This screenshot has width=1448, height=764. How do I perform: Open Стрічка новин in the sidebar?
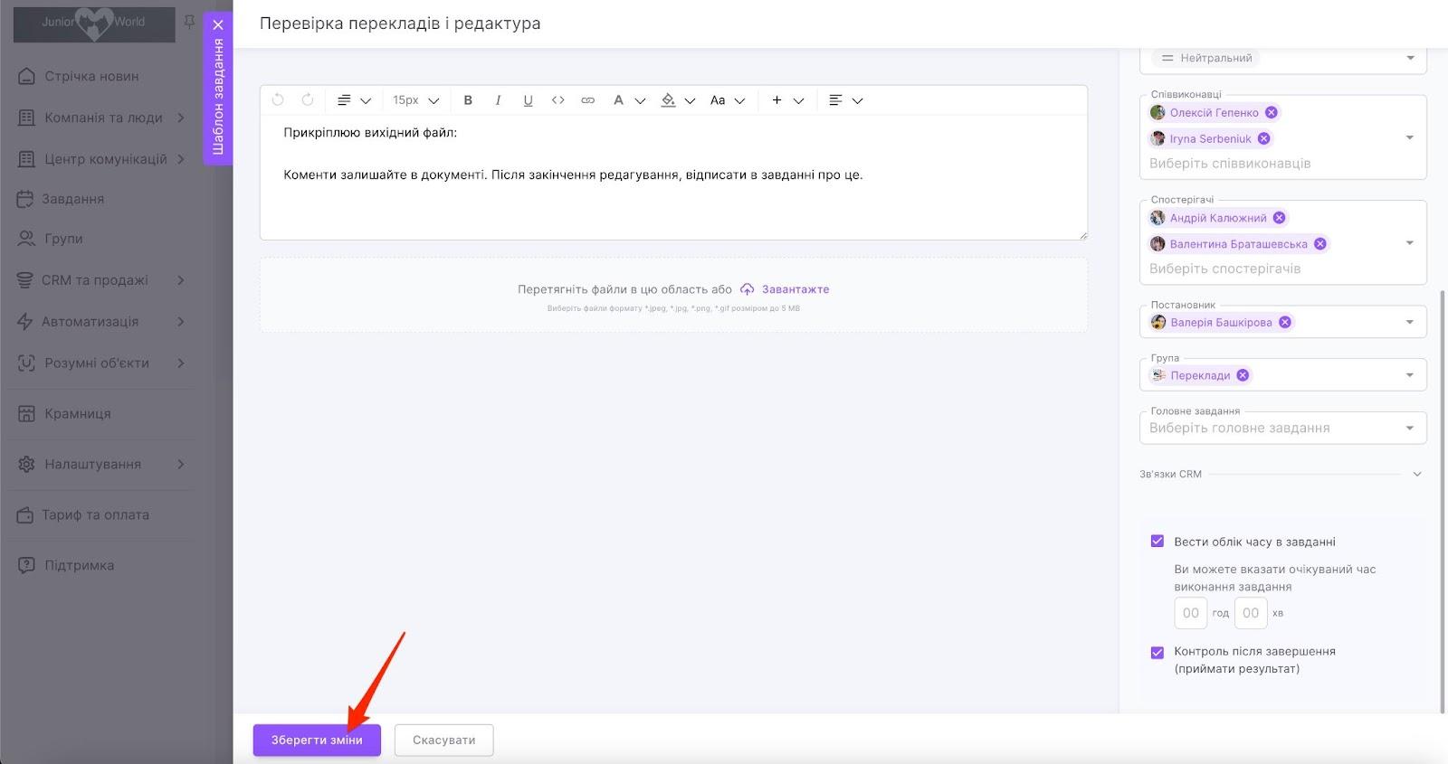tap(91, 76)
